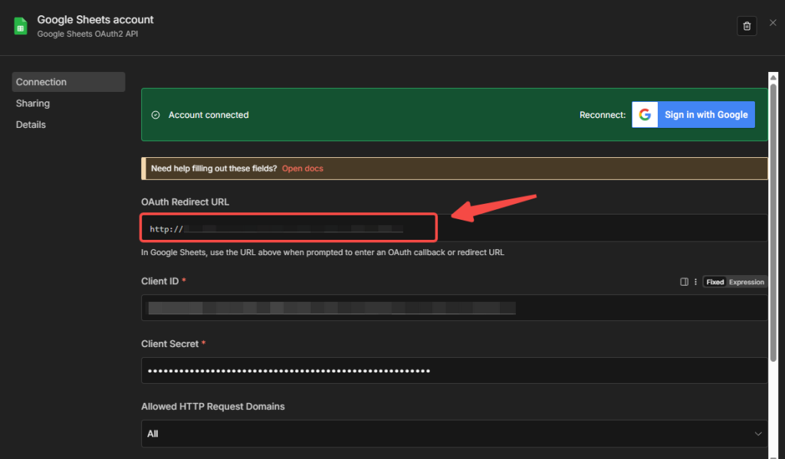Click inside the Client Secret field
The height and width of the screenshot is (459, 785).
point(454,371)
